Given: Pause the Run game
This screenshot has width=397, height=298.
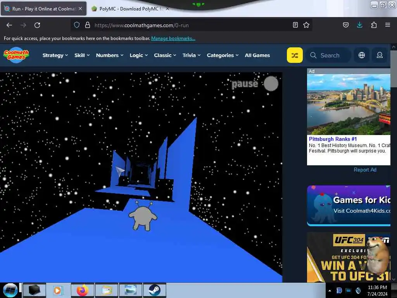Looking at the screenshot, I should (x=245, y=84).
